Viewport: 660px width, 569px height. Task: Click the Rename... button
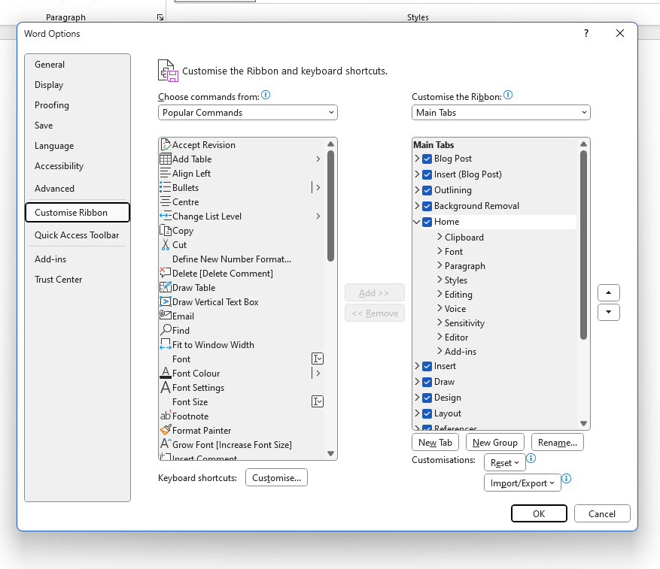coord(558,443)
